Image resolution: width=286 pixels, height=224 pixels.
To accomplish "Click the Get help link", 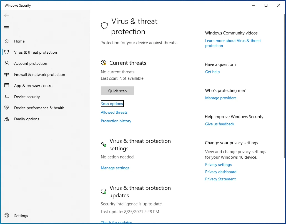I will 212,72.
